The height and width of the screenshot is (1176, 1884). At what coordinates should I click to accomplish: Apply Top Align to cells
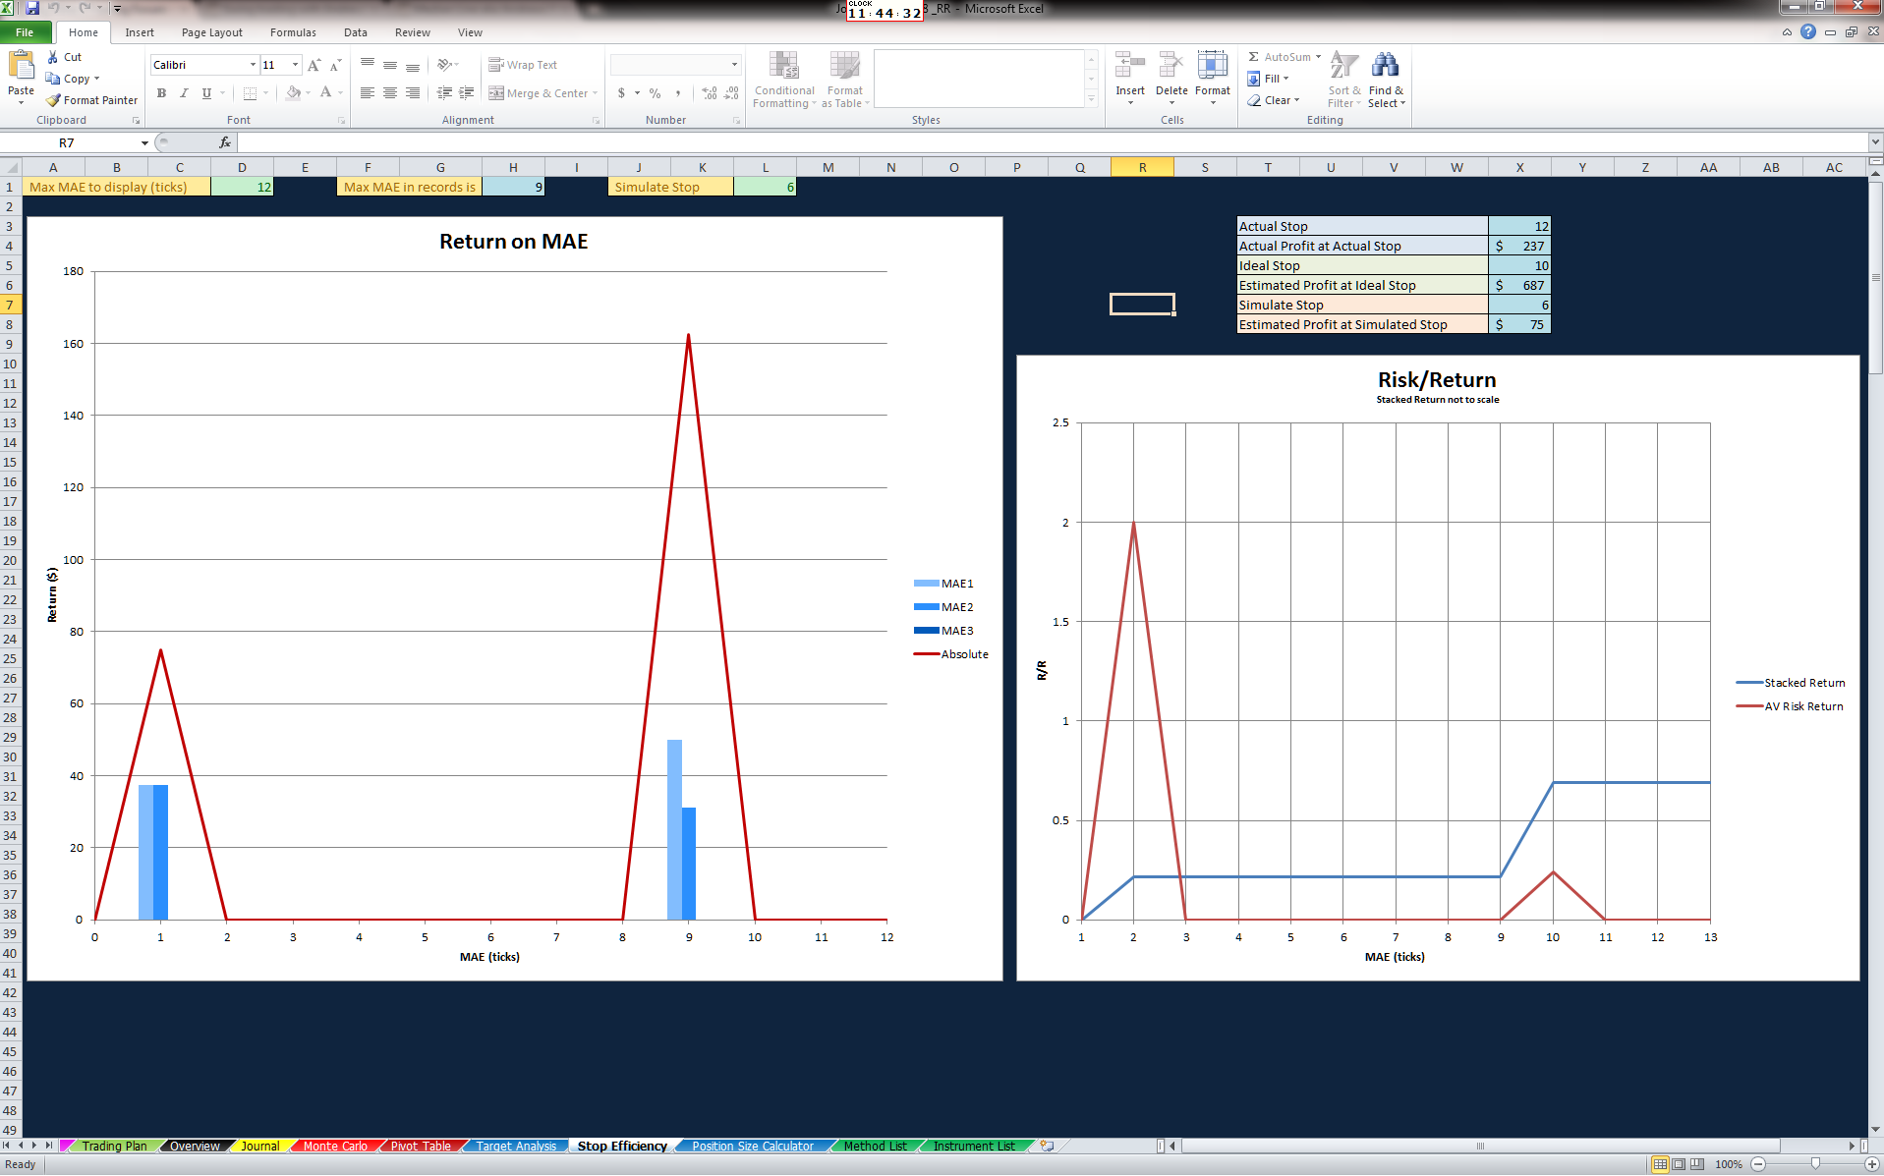(x=368, y=65)
